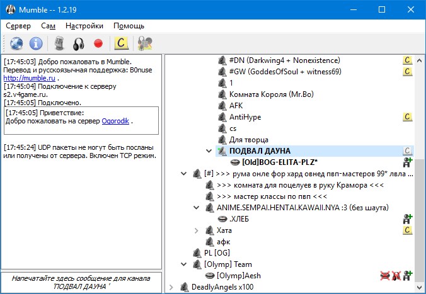Click the grayed-out users icon in the toolbar
Viewport: 426px width, 294px height.
coord(146,43)
